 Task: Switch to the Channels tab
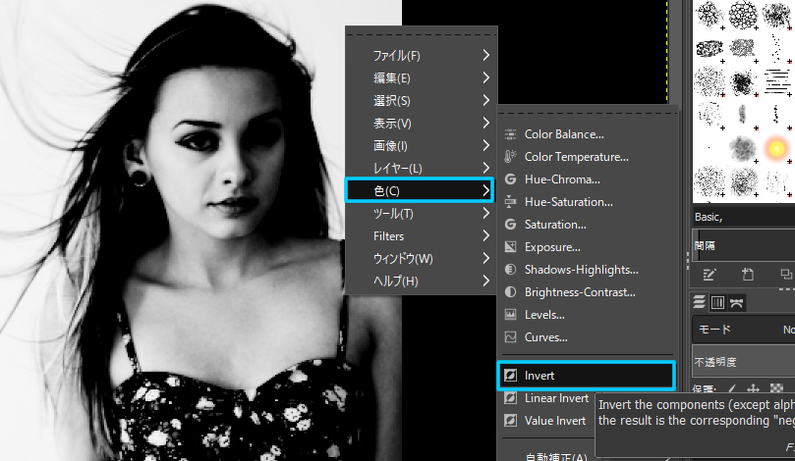pos(717,303)
